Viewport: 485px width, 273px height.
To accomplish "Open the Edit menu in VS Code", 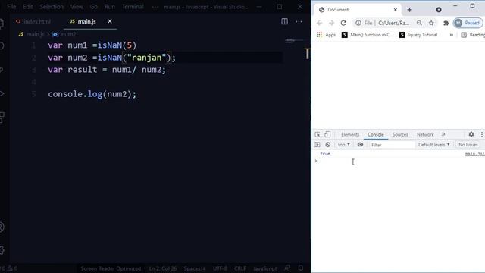I will click(x=27, y=7).
